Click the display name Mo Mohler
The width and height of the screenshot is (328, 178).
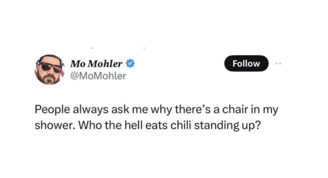tap(96, 64)
